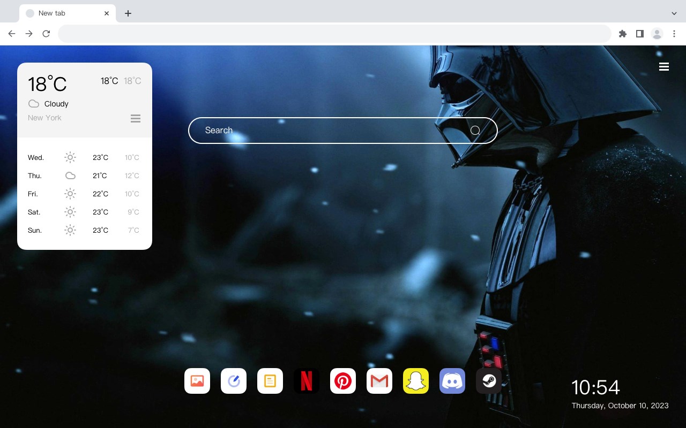Go forward in browser history
Screen dimensions: 686x428
pyautogui.click(x=29, y=34)
